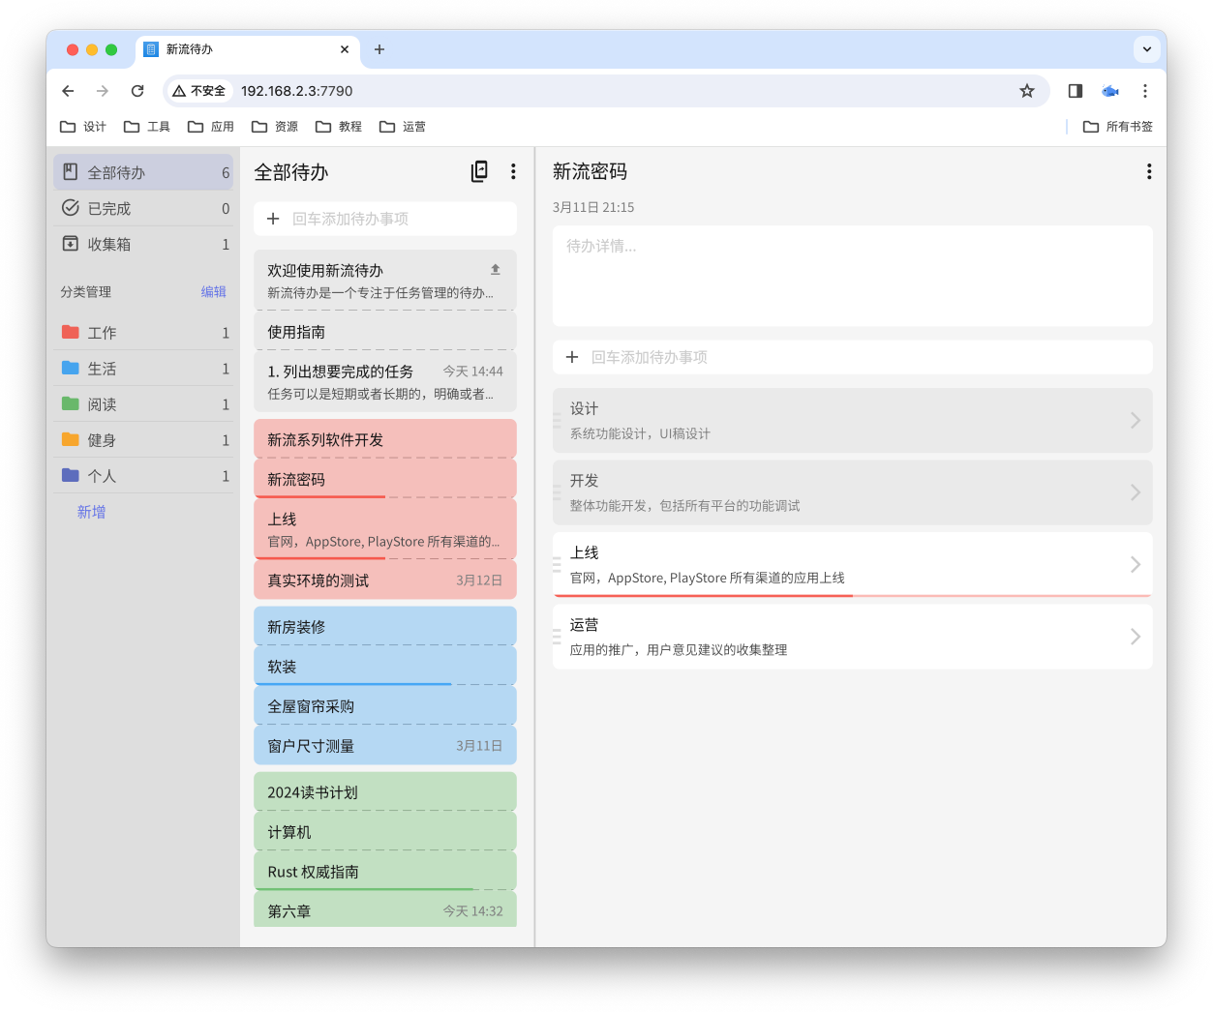
Task: Click the blue 生活 folder icon
Action: pos(71,368)
